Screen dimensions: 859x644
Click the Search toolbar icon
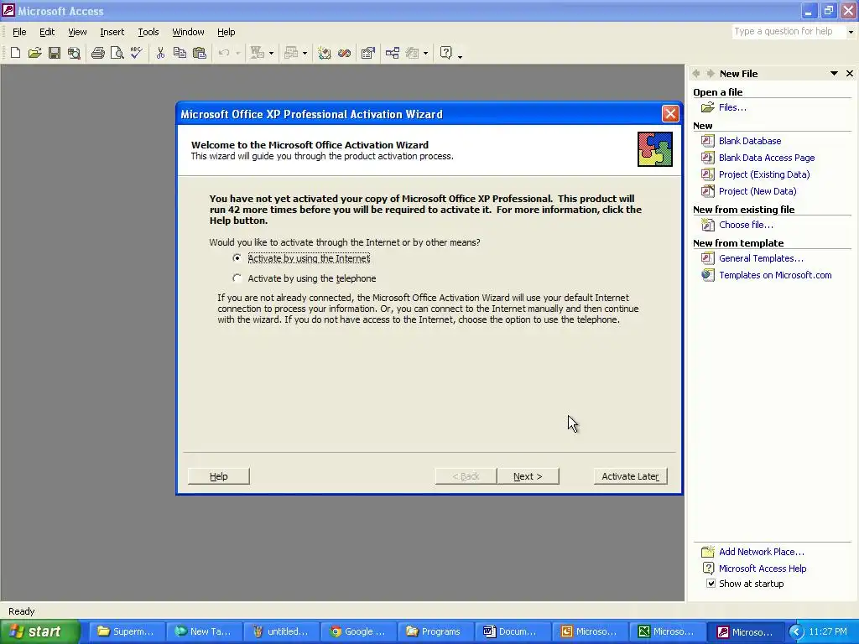[74, 53]
